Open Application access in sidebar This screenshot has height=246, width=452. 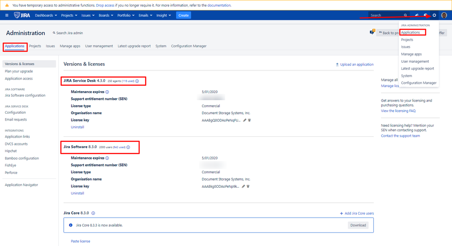(19, 79)
